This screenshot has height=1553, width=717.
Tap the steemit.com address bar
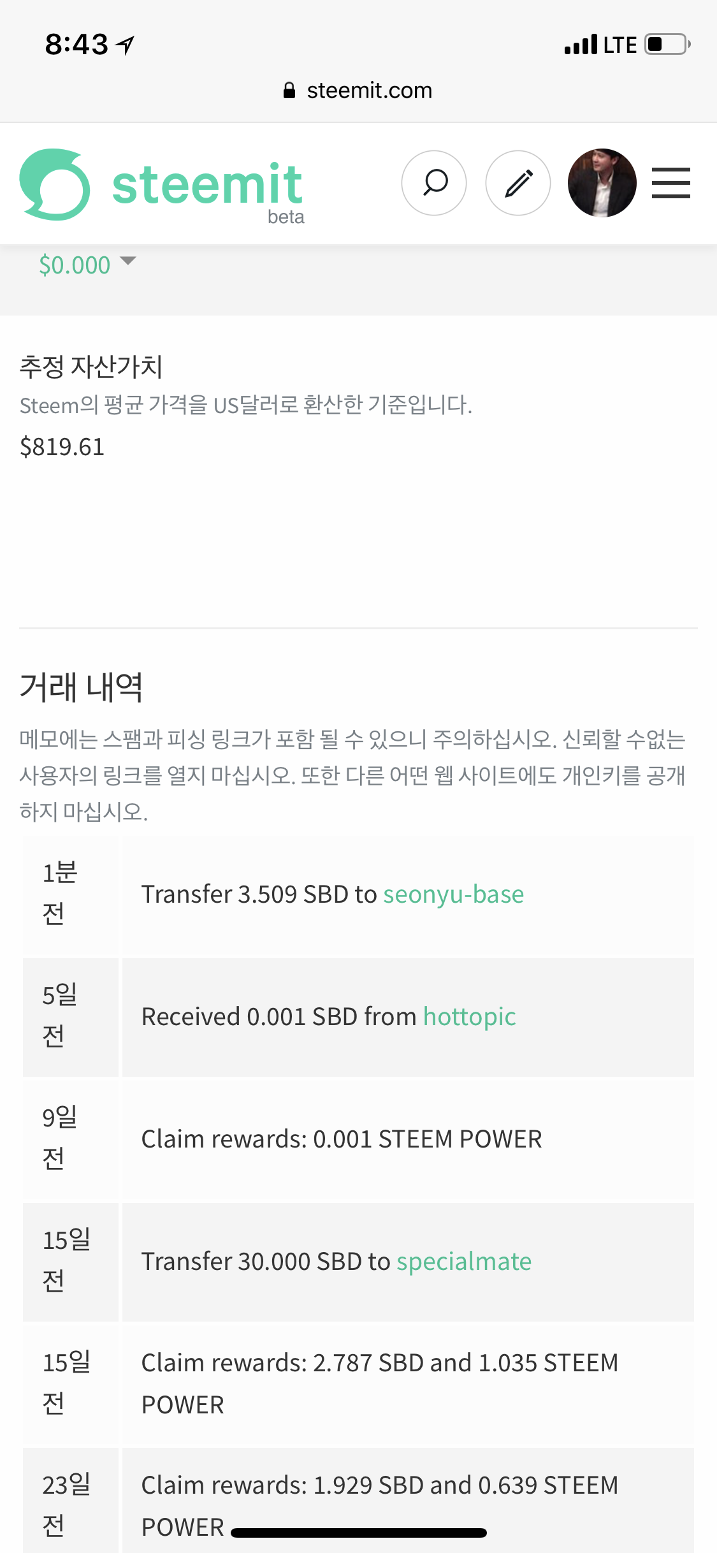click(x=358, y=91)
